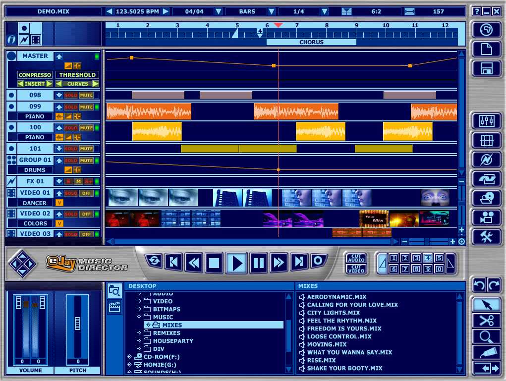Mute track 100
The height and width of the screenshot is (381, 506).
(x=86, y=128)
